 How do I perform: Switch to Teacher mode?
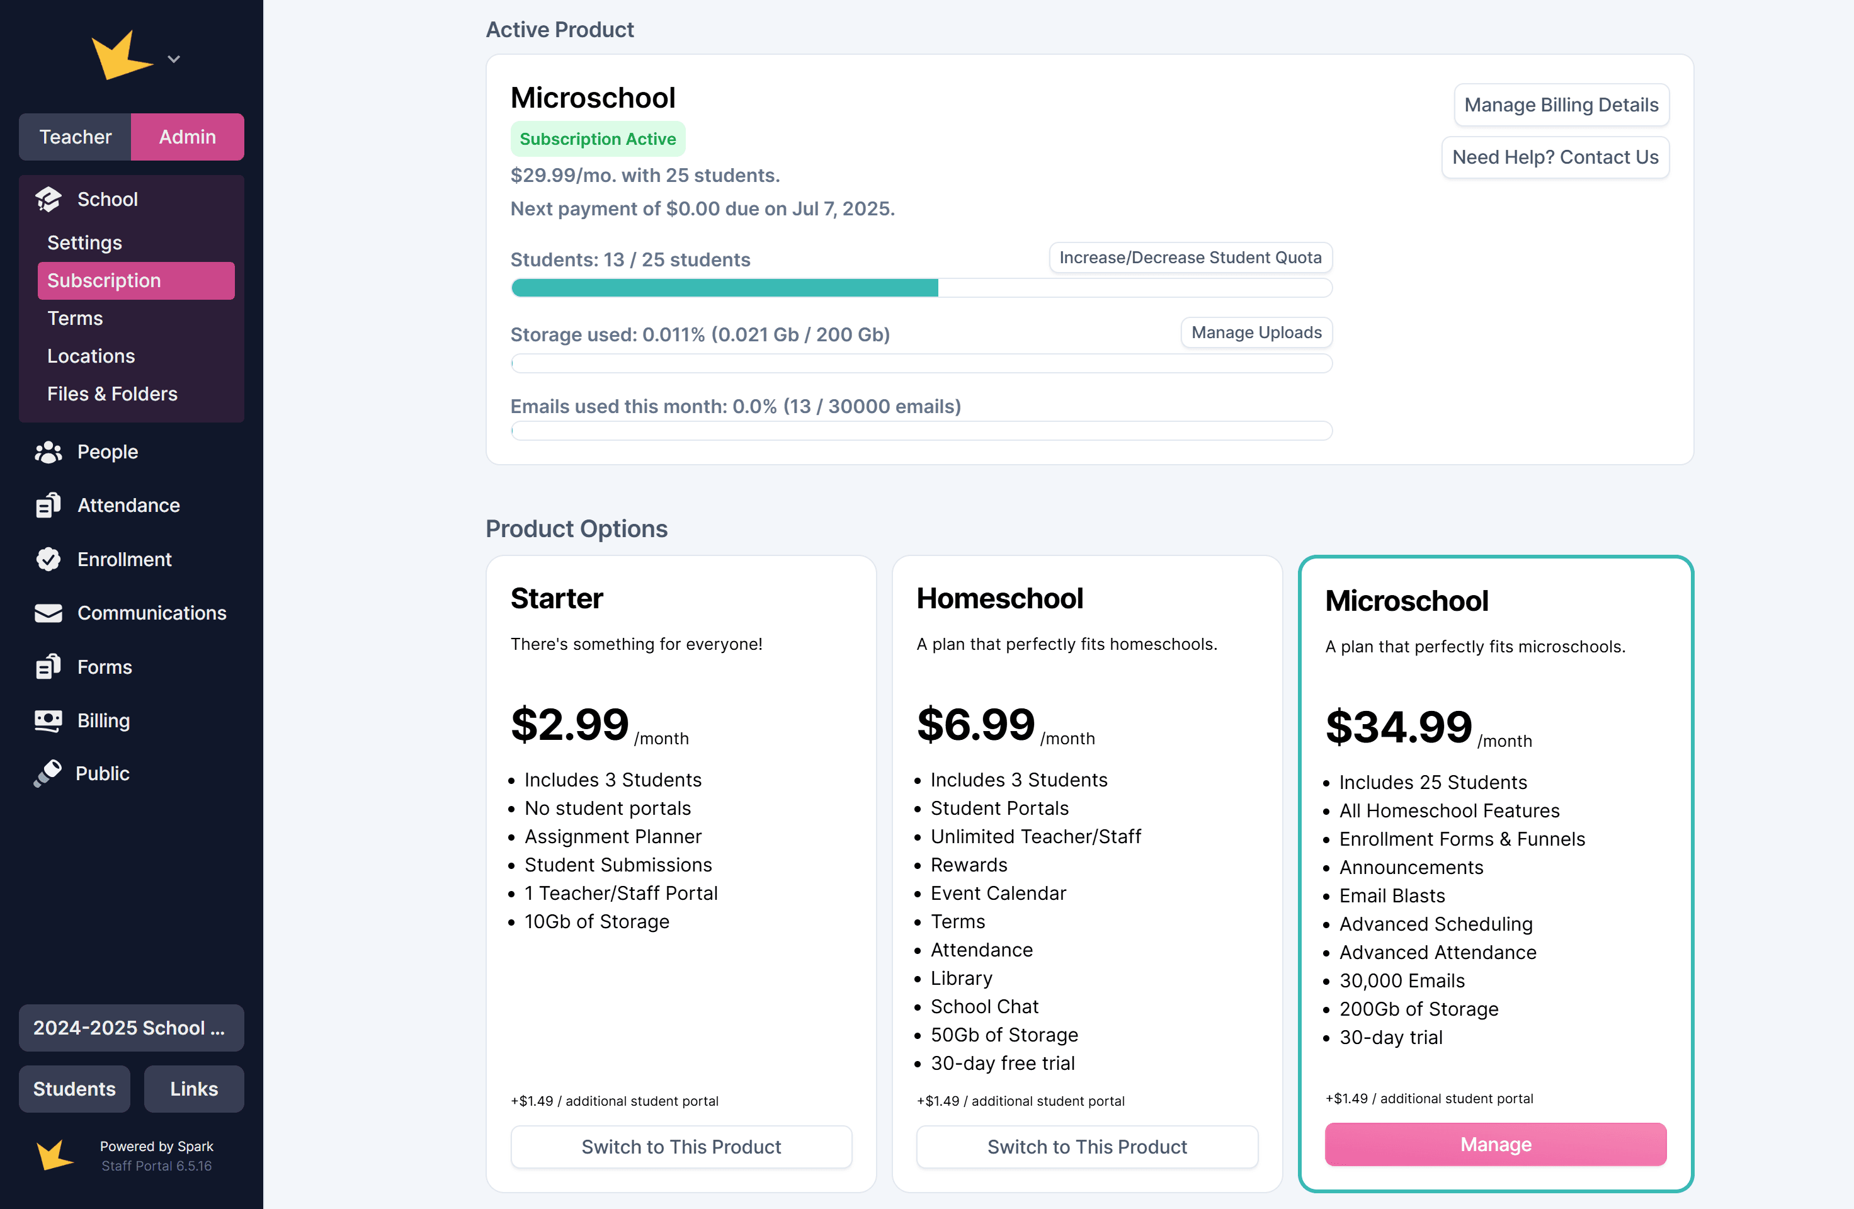(76, 137)
